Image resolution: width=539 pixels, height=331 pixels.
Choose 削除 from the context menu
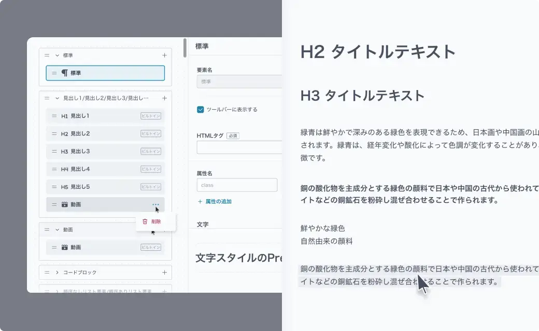(155, 221)
